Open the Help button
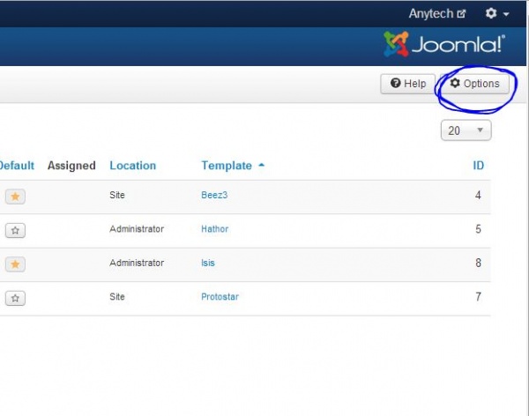529x416 pixels. tap(408, 84)
